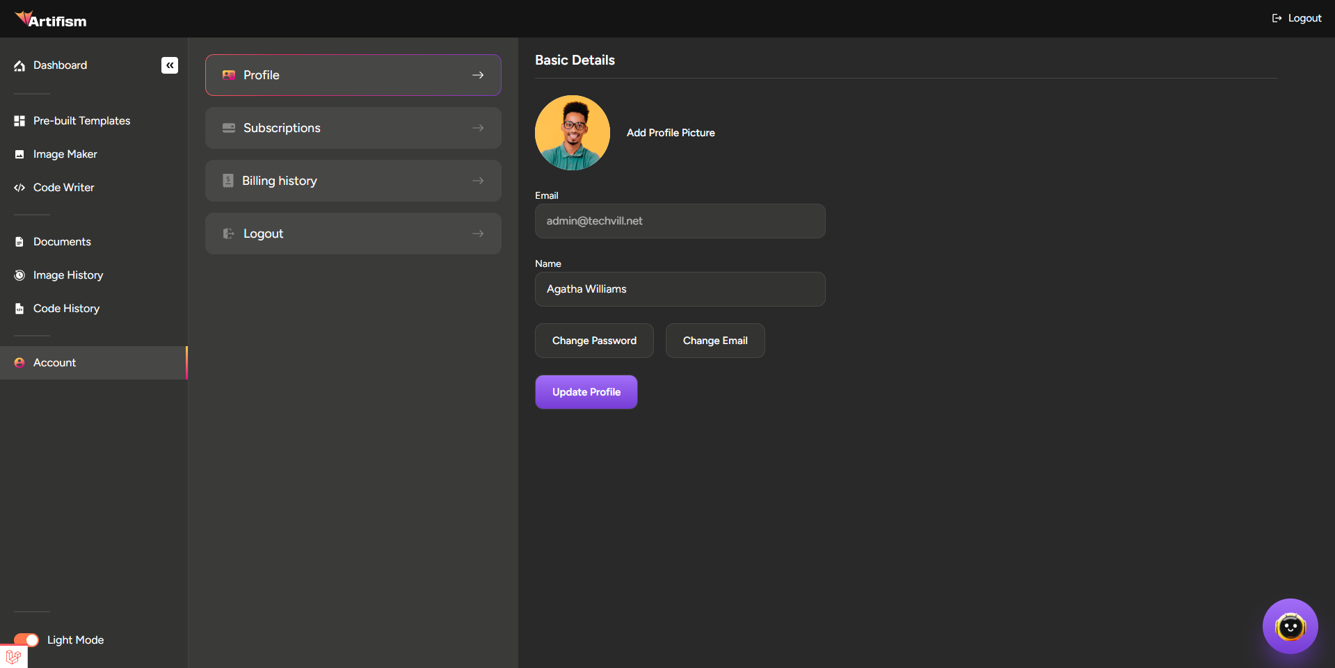The width and height of the screenshot is (1335, 668).
Task: Click the Code Writer brackets icon
Action: coord(19,188)
